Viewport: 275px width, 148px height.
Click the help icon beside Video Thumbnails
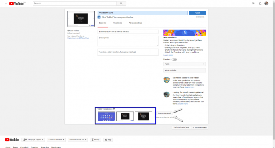pyautogui.click(x=114, y=108)
